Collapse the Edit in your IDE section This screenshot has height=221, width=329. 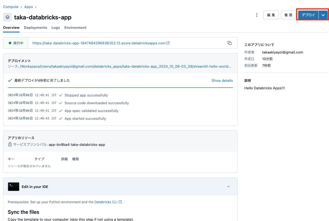point(228,187)
